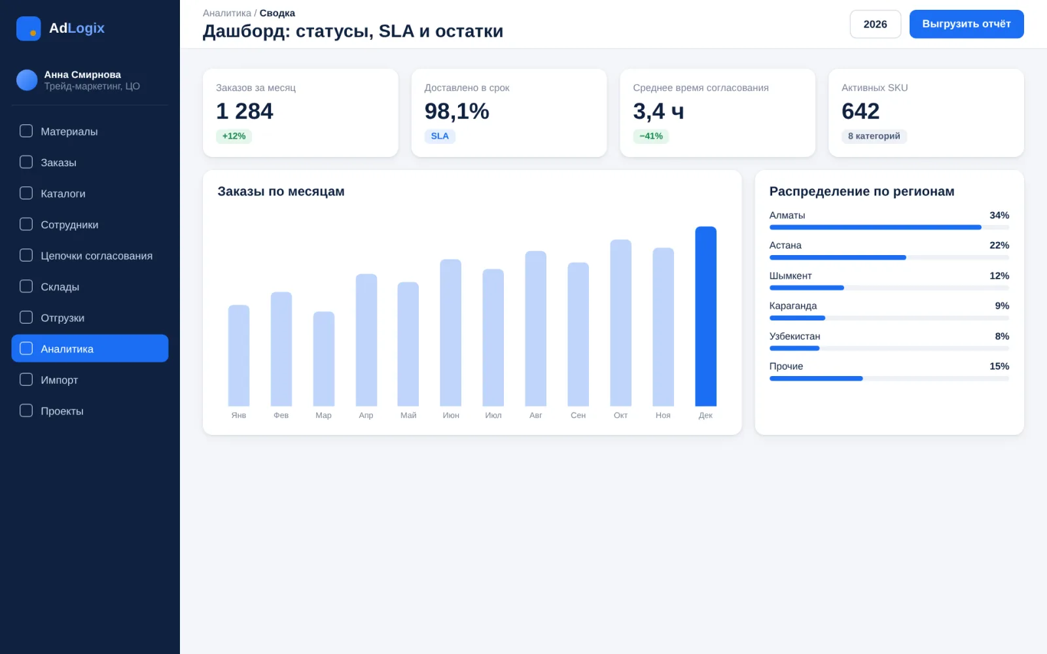
Task: Click the Цепочки согласования sidebar icon
Action: (x=26, y=255)
